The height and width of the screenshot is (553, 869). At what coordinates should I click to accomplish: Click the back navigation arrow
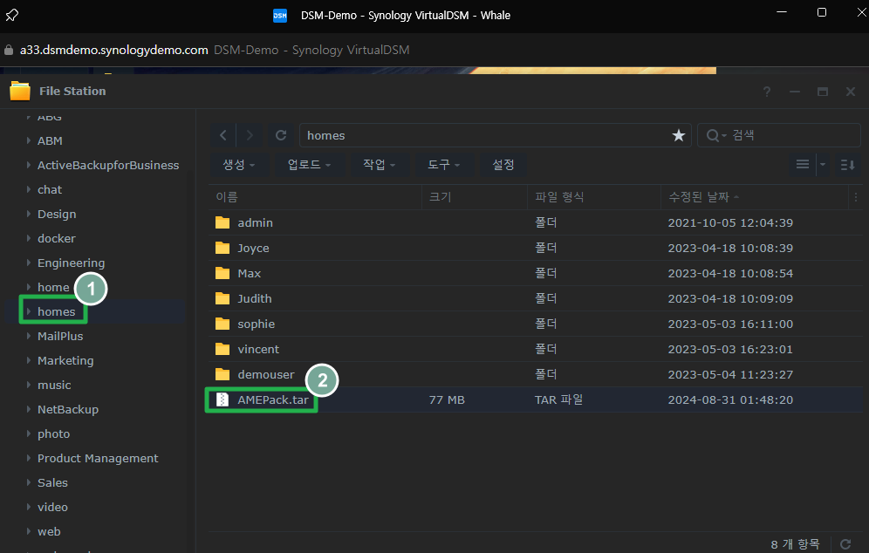point(224,135)
